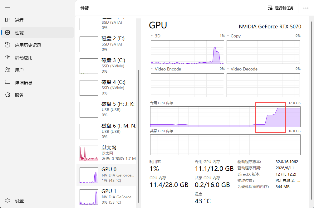The width and height of the screenshot is (314, 208).
Task: Click the 磁盘 4 (G:) label
Action: pyautogui.click(x=113, y=82)
